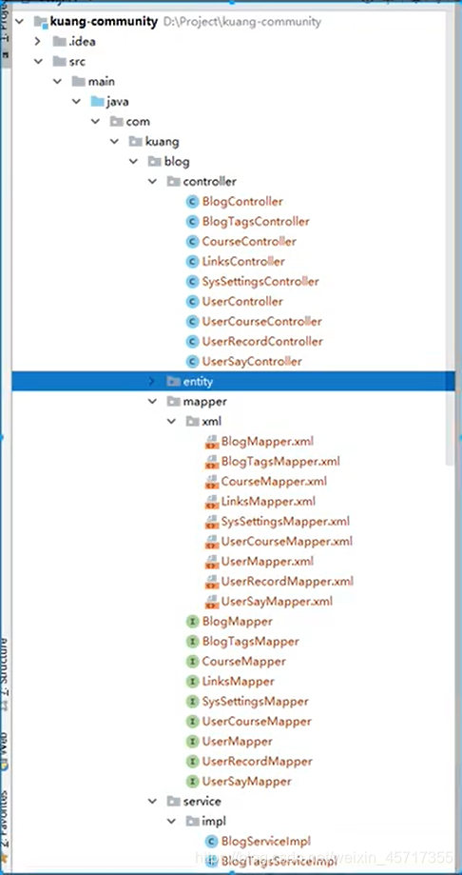The image size is (462, 875).
Task: Click the UserRecordController class icon
Action: 192,342
